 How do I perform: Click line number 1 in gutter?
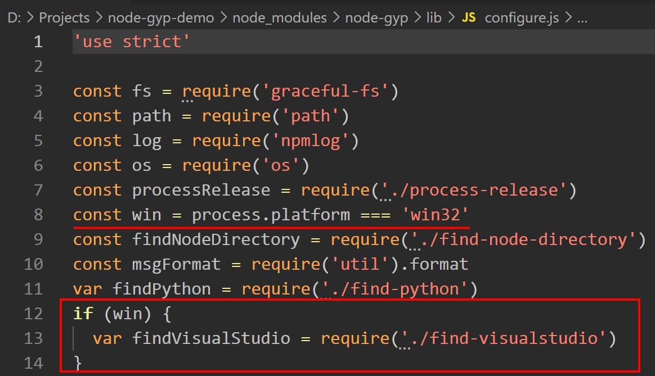[x=38, y=42]
